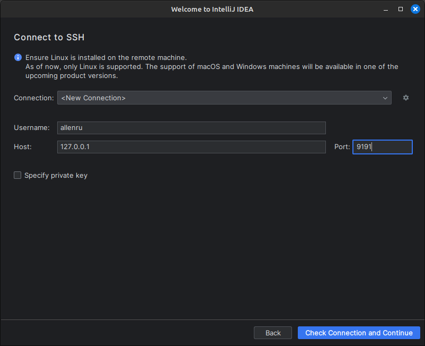Screen dimensions: 425x346
Task: Click the 'Connect to SSH' heading
Action: 49,37
